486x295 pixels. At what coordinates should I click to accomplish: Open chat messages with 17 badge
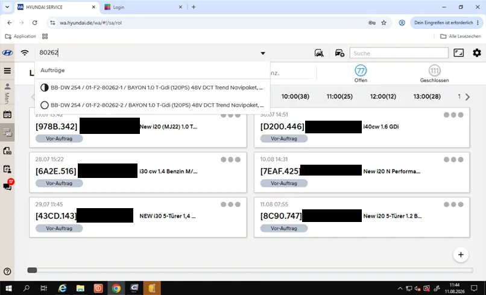click(x=7, y=185)
